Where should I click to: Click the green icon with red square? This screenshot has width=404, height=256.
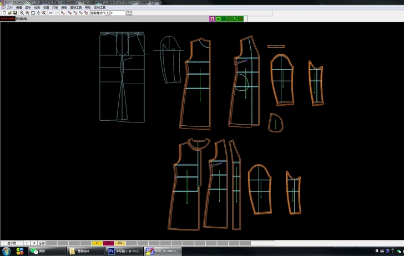(241, 19)
